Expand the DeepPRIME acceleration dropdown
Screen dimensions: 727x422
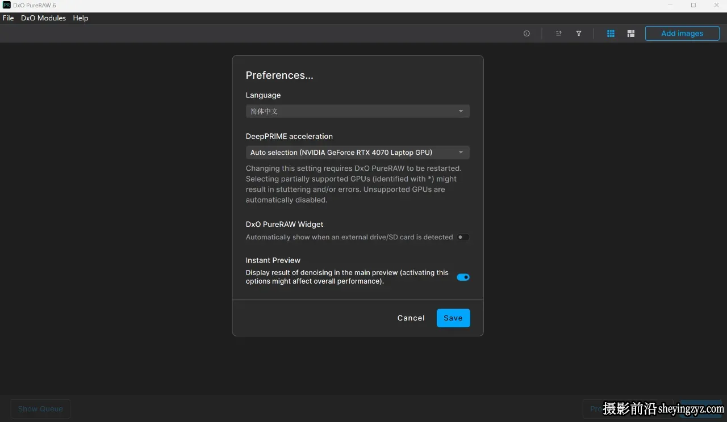point(358,152)
